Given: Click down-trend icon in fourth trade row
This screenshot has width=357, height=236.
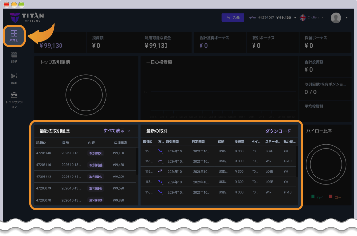Looking at the screenshot, I should (x=160, y=181).
